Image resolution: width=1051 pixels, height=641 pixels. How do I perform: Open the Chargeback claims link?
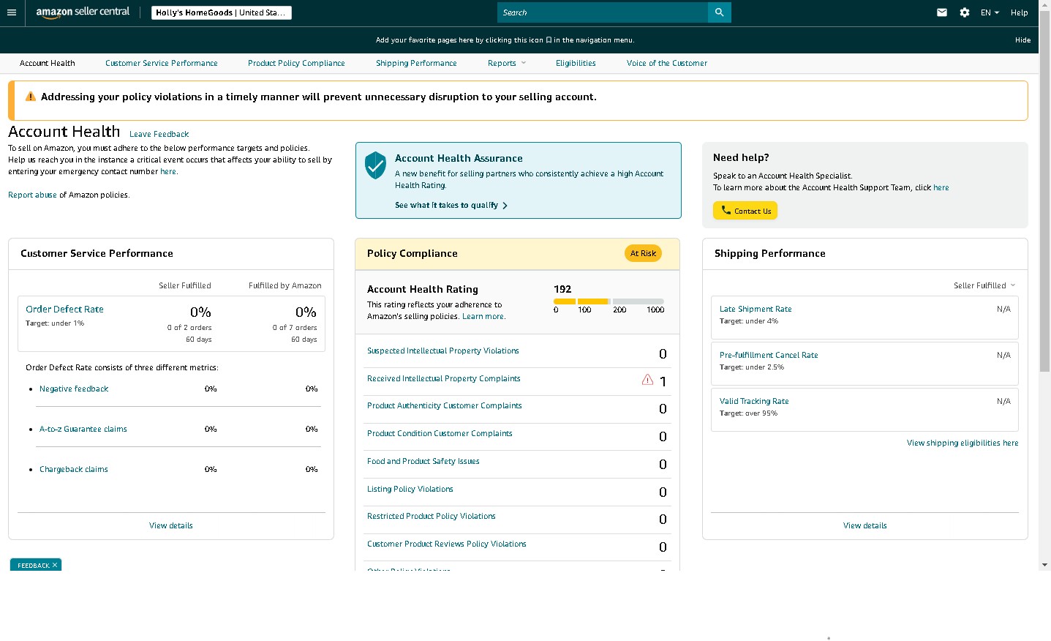tap(74, 470)
